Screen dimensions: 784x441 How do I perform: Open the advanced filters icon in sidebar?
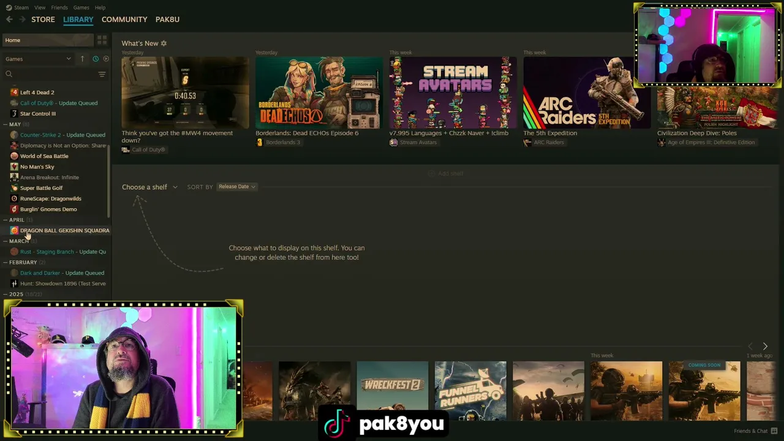tap(102, 74)
